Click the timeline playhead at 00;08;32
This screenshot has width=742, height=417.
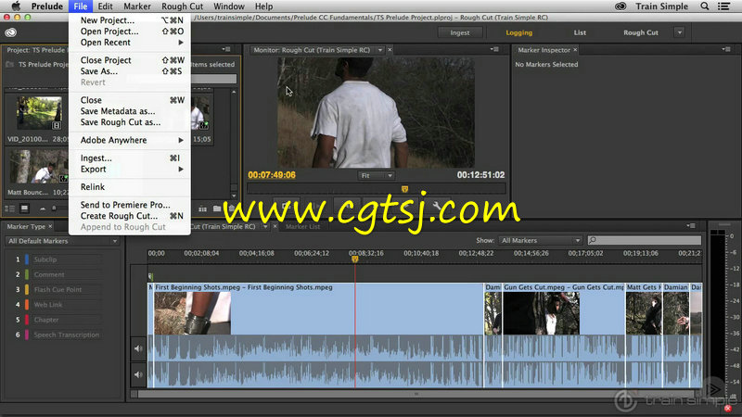[x=354, y=259]
